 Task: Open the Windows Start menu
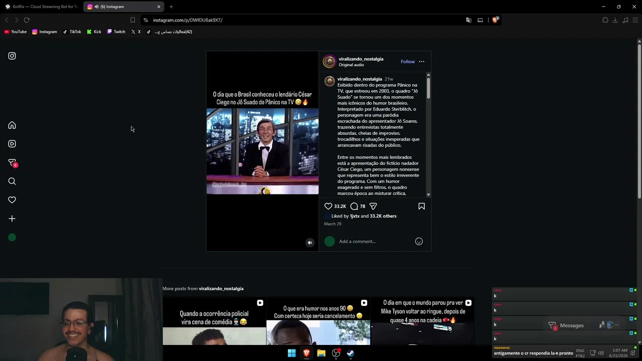point(291,353)
